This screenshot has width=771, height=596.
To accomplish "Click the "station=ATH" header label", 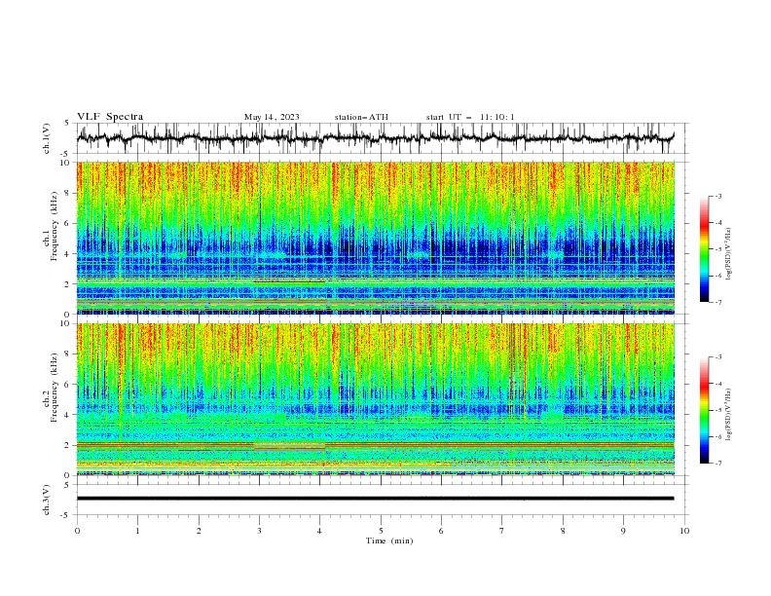I will pos(361,117).
